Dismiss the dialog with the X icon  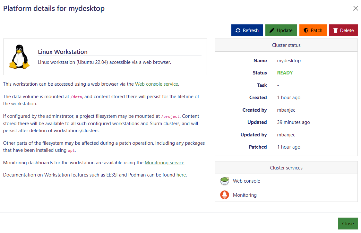click(x=356, y=8)
